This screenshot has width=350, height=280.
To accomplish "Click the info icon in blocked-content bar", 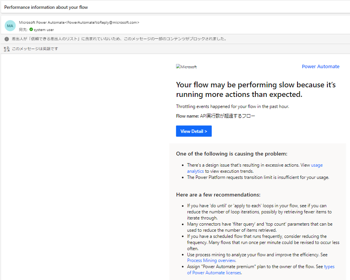I will [x=7, y=39].
